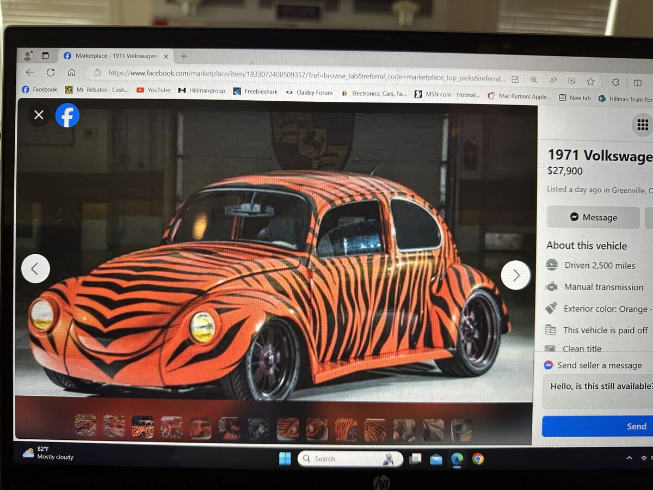Open the Read Aloud icon in address bar
The height and width of the screenshot is (490, 653).
[553, 80]
